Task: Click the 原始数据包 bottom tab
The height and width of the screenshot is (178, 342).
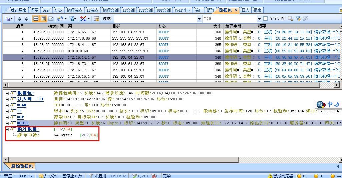Action: [22, 166]
